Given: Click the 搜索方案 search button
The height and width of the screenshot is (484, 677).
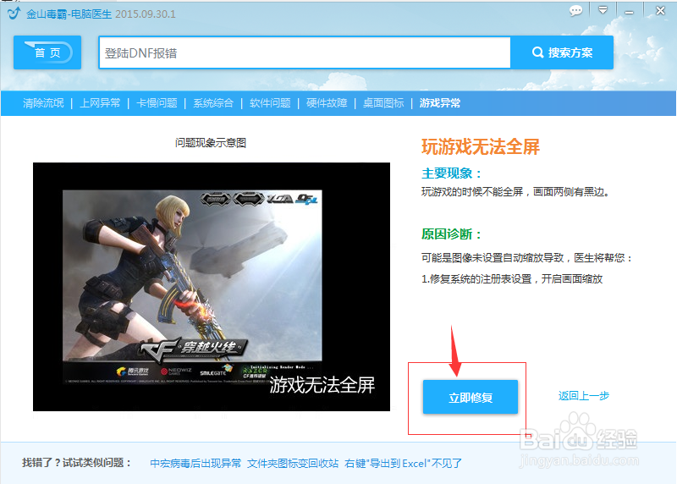Looking at the screenshot, I should coord(562,52).
